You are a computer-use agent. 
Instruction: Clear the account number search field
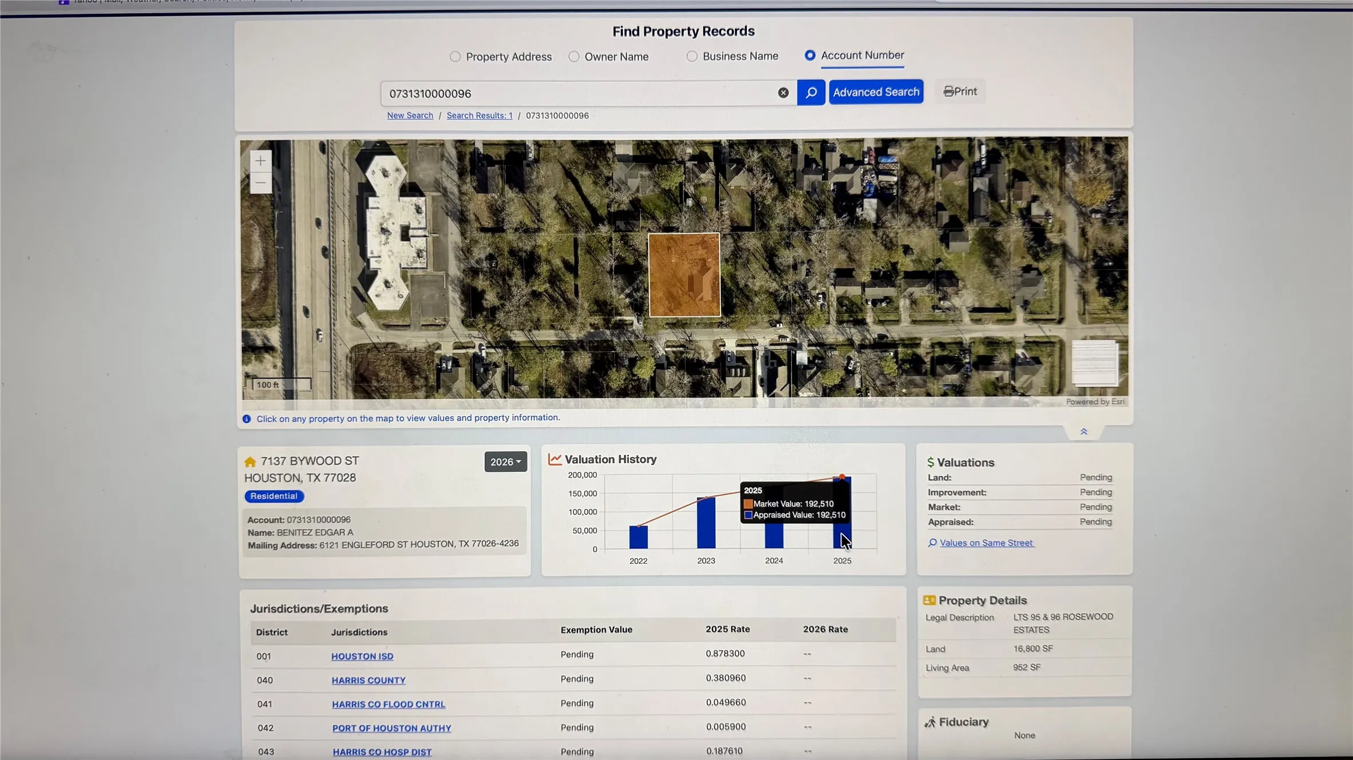[x=783, y=93]
